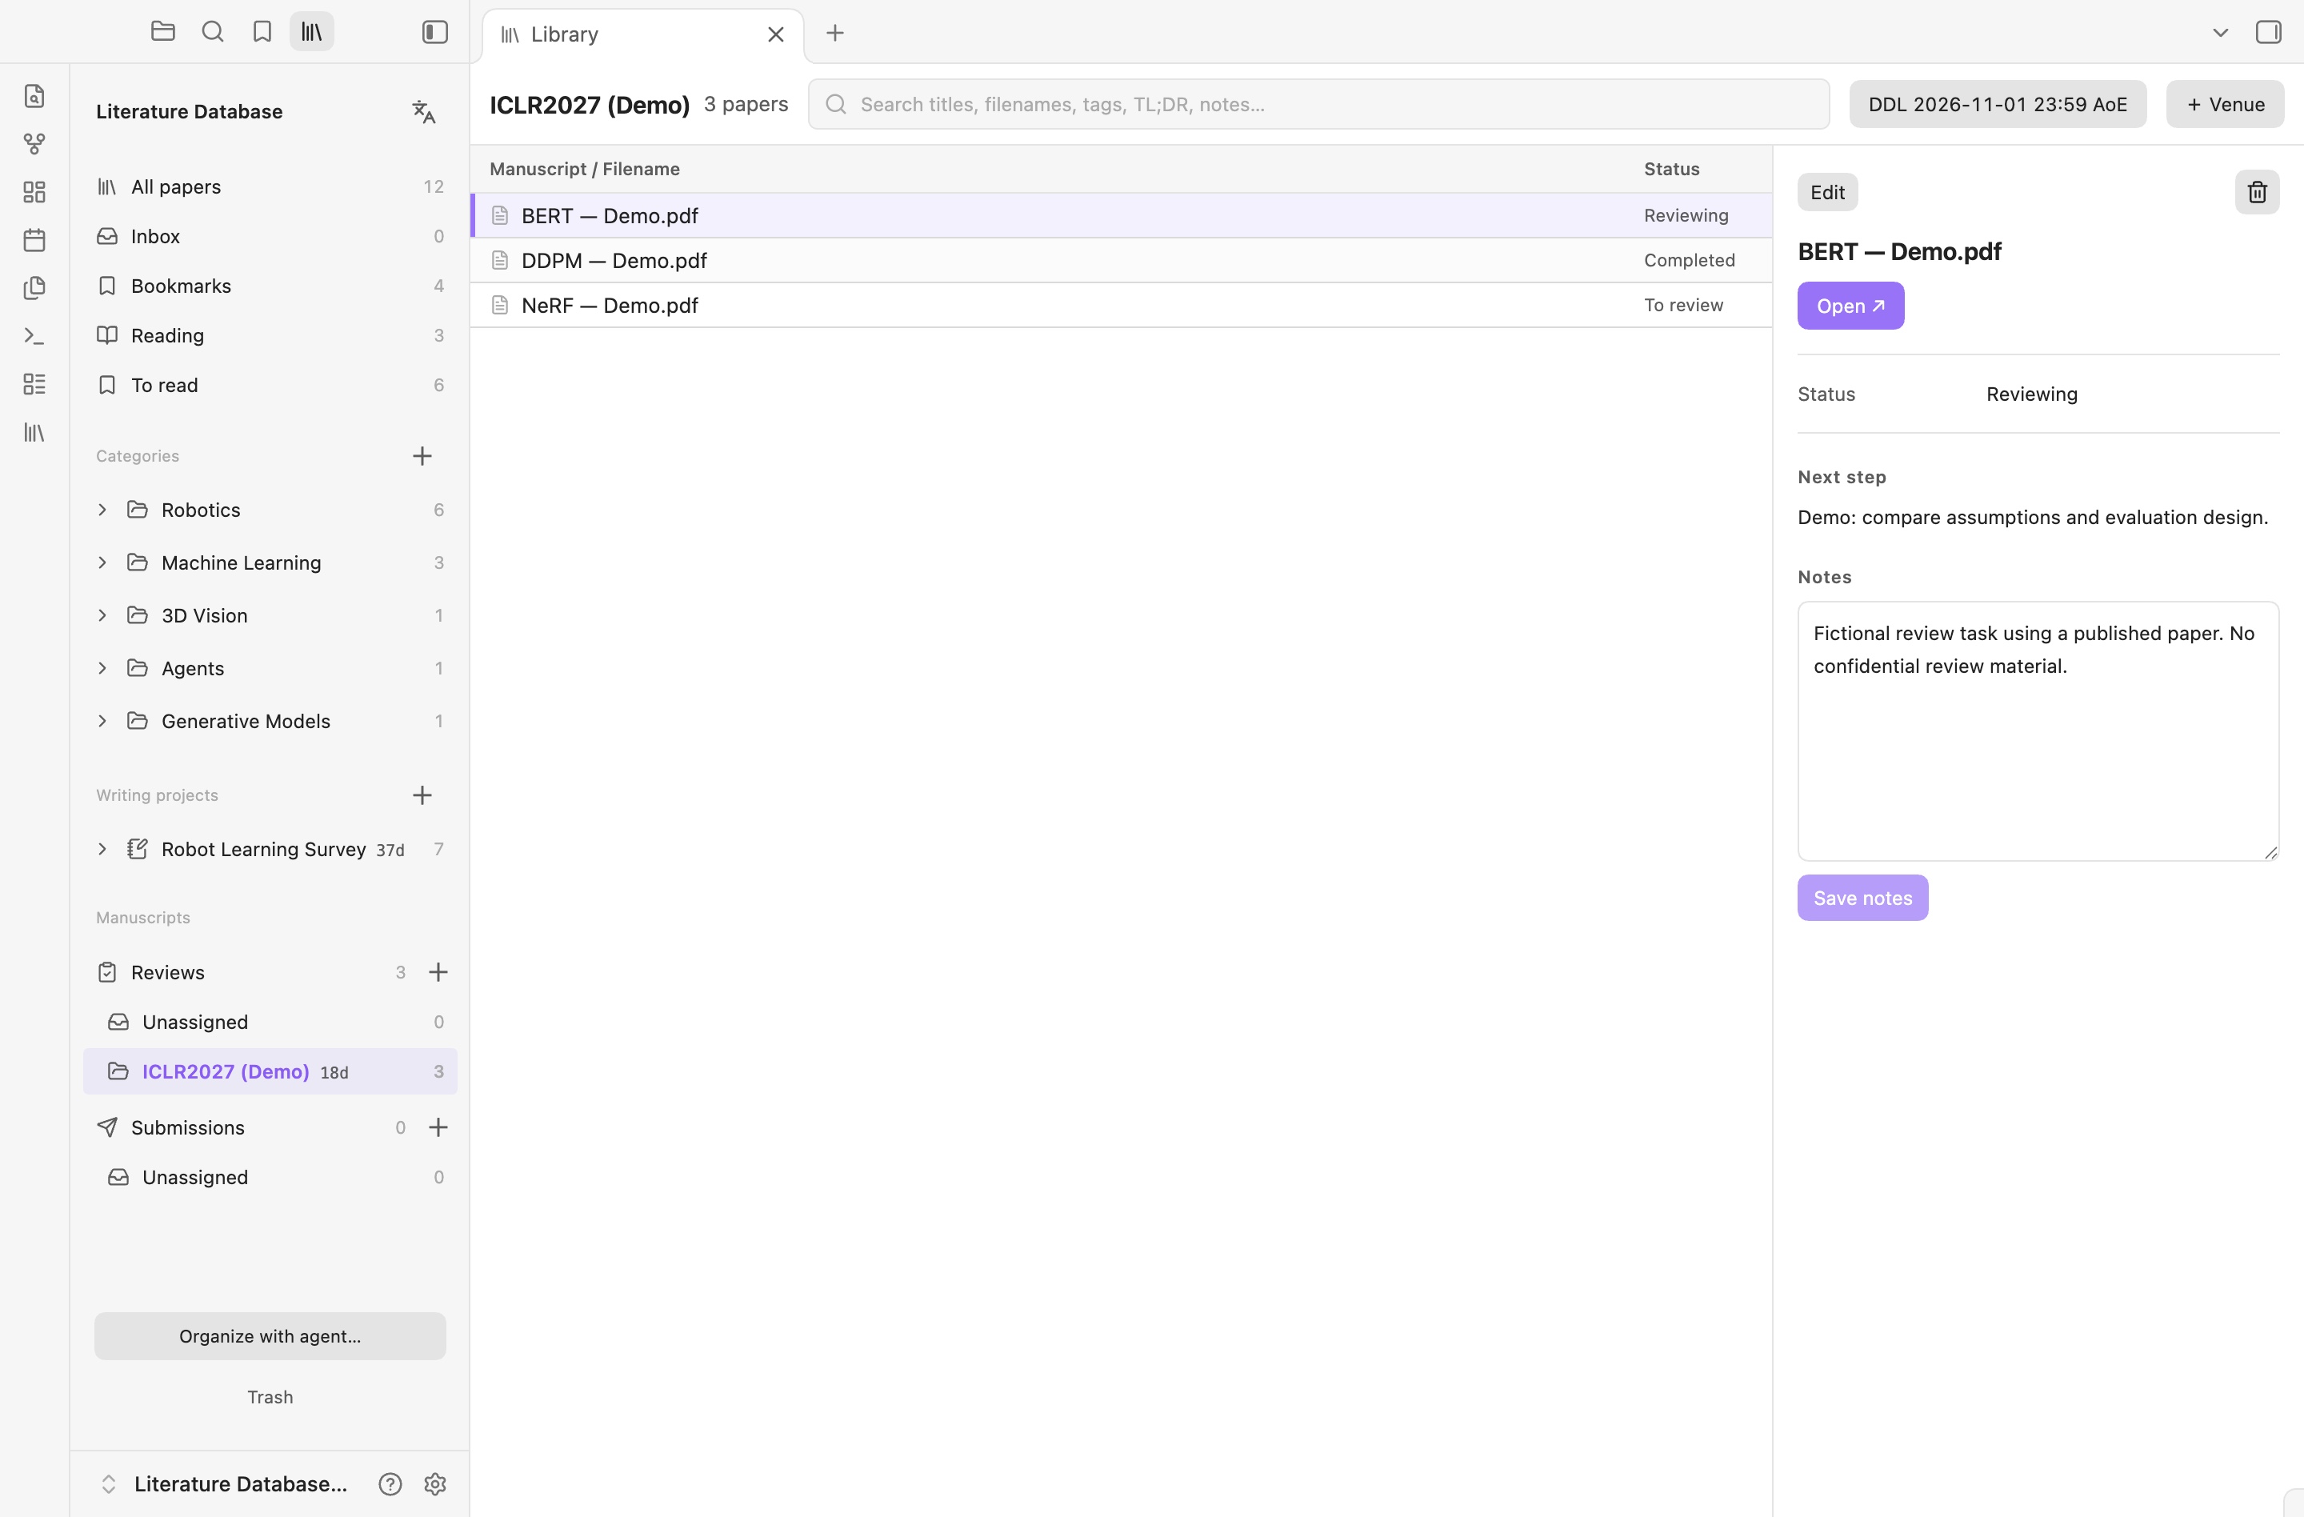Image resolution: width=2304 pixels, height=1517 pixels.
Task: Open the bookmarks icon in top toolbar
Action: pyautogui.click(x=262, y=32)
